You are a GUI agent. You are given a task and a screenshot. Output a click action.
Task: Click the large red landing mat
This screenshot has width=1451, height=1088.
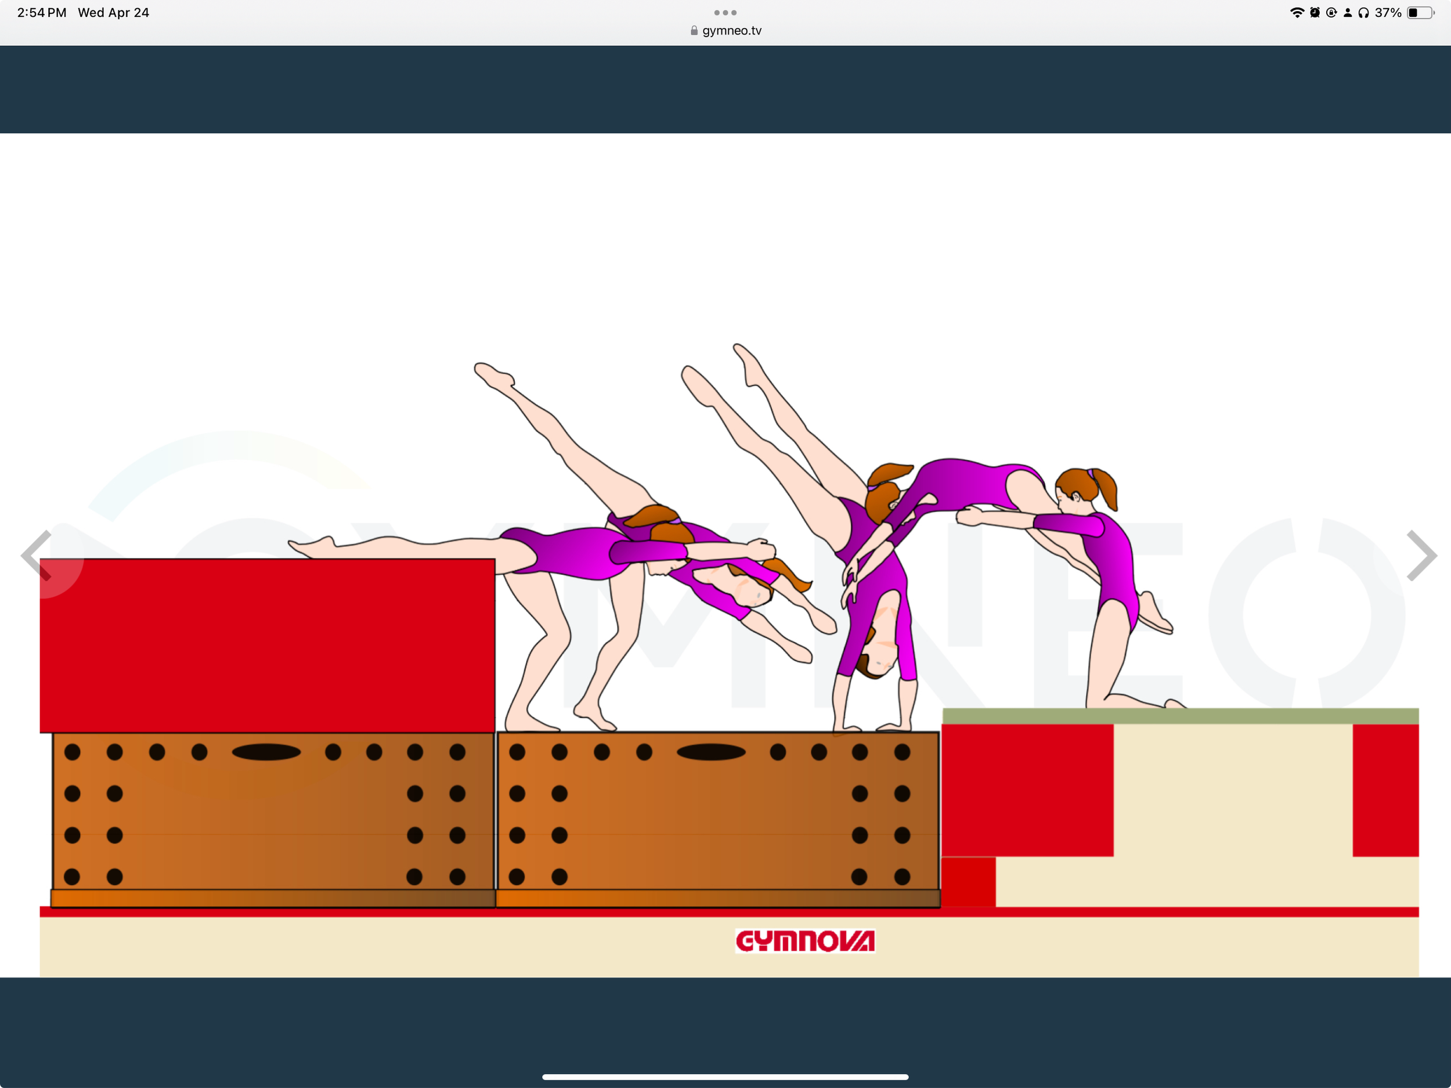(x=267, y=645)
